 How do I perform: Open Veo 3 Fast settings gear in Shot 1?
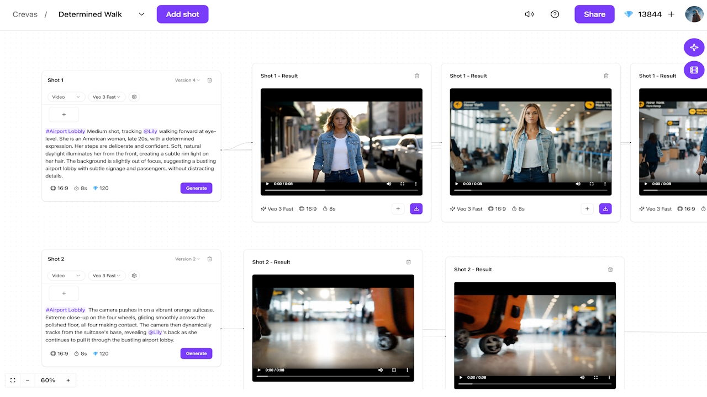click(x=134, y=96)
